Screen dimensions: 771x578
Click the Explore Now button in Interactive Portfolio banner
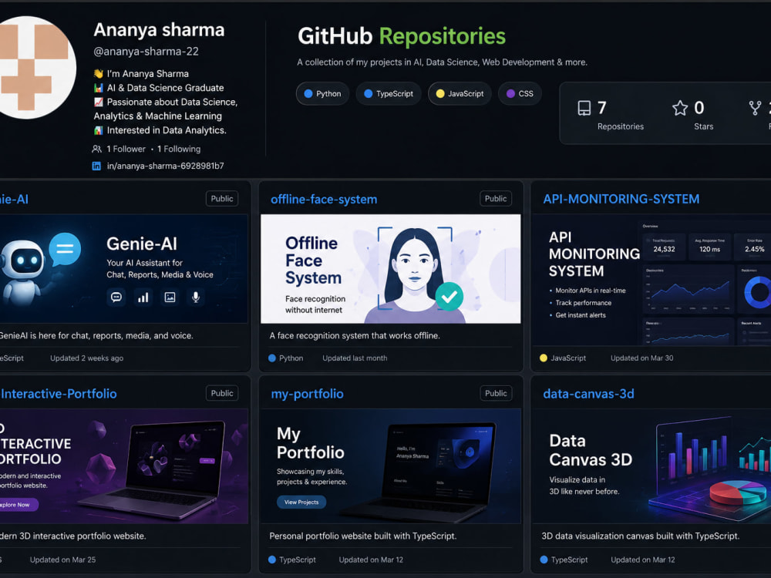coord(19,504)
